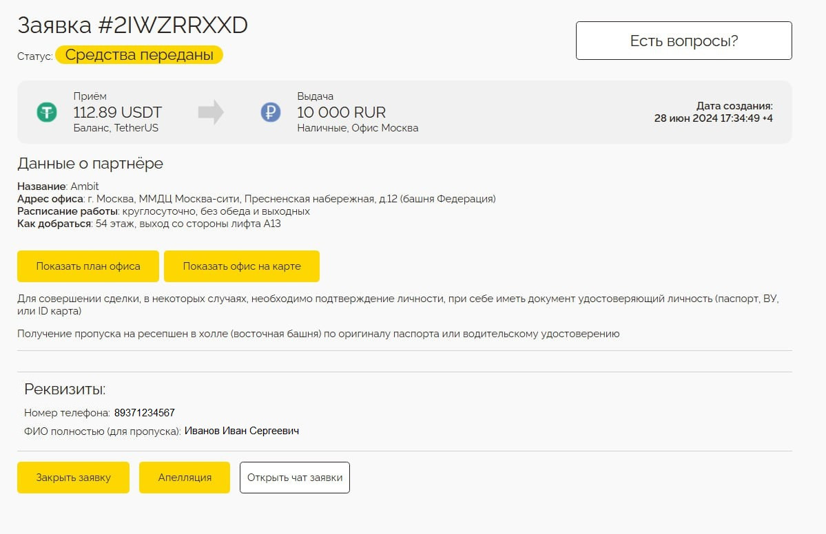The height and width of the screenshot is (534, 826).
Task: Click the 10 000 RUR payout amount
Action: 341,112
